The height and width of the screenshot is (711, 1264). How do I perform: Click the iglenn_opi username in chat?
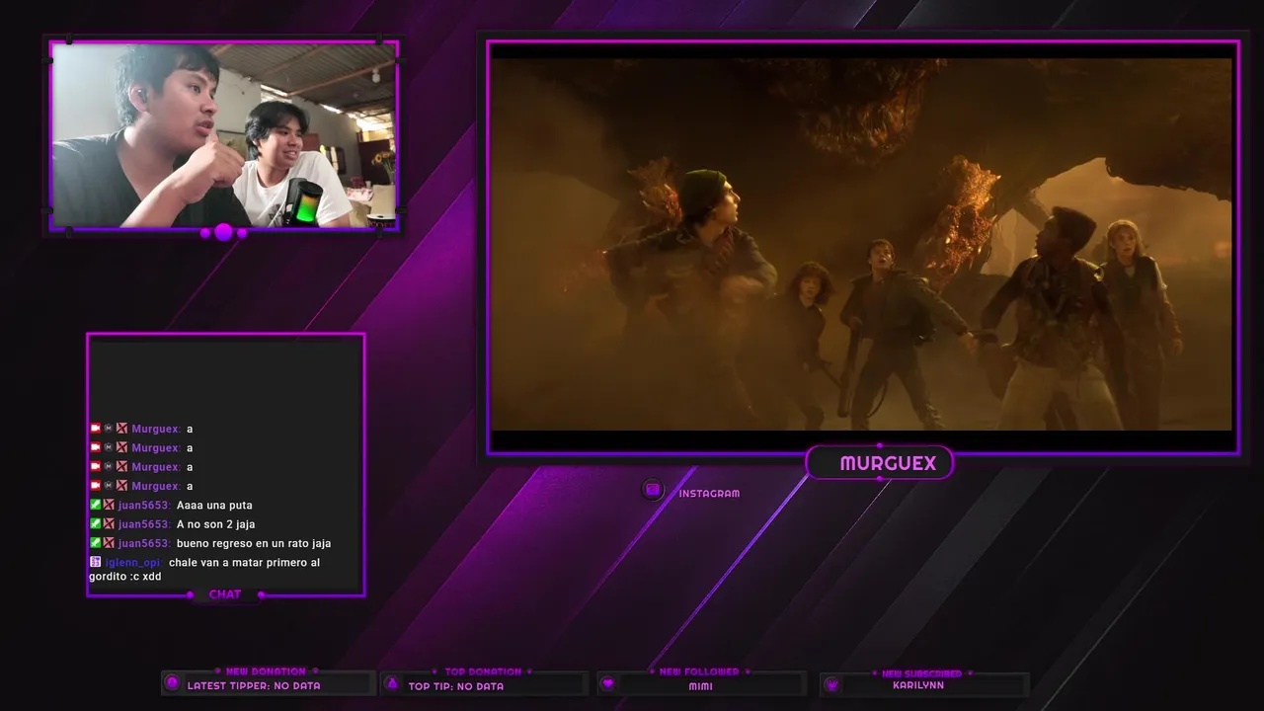click(133, 563)
